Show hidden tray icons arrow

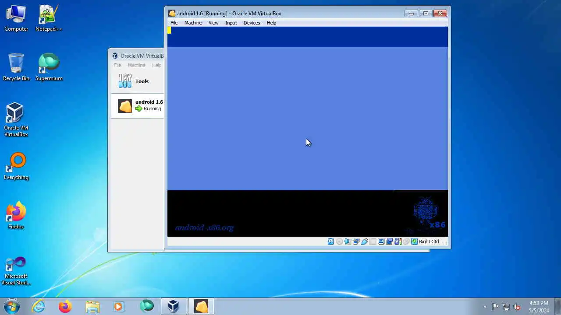pos(485,307)
